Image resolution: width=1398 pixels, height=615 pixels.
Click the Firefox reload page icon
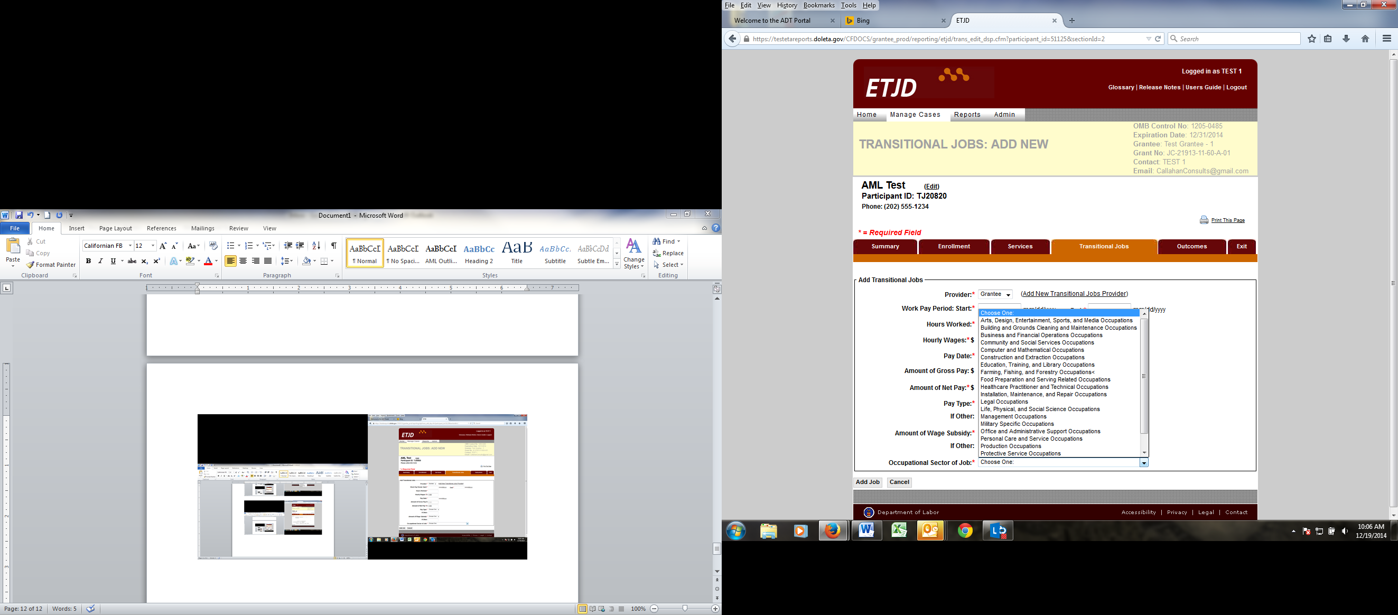pyautogui.click(x=1158, y=39)
